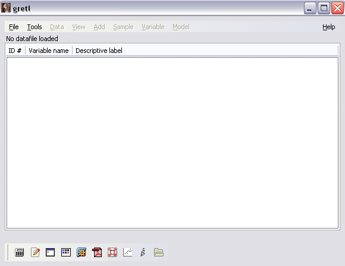Open the Add menu
Image resolution: width=345 pixels, height=266 pixels.
pyautogui.click(x=99, y=27)
